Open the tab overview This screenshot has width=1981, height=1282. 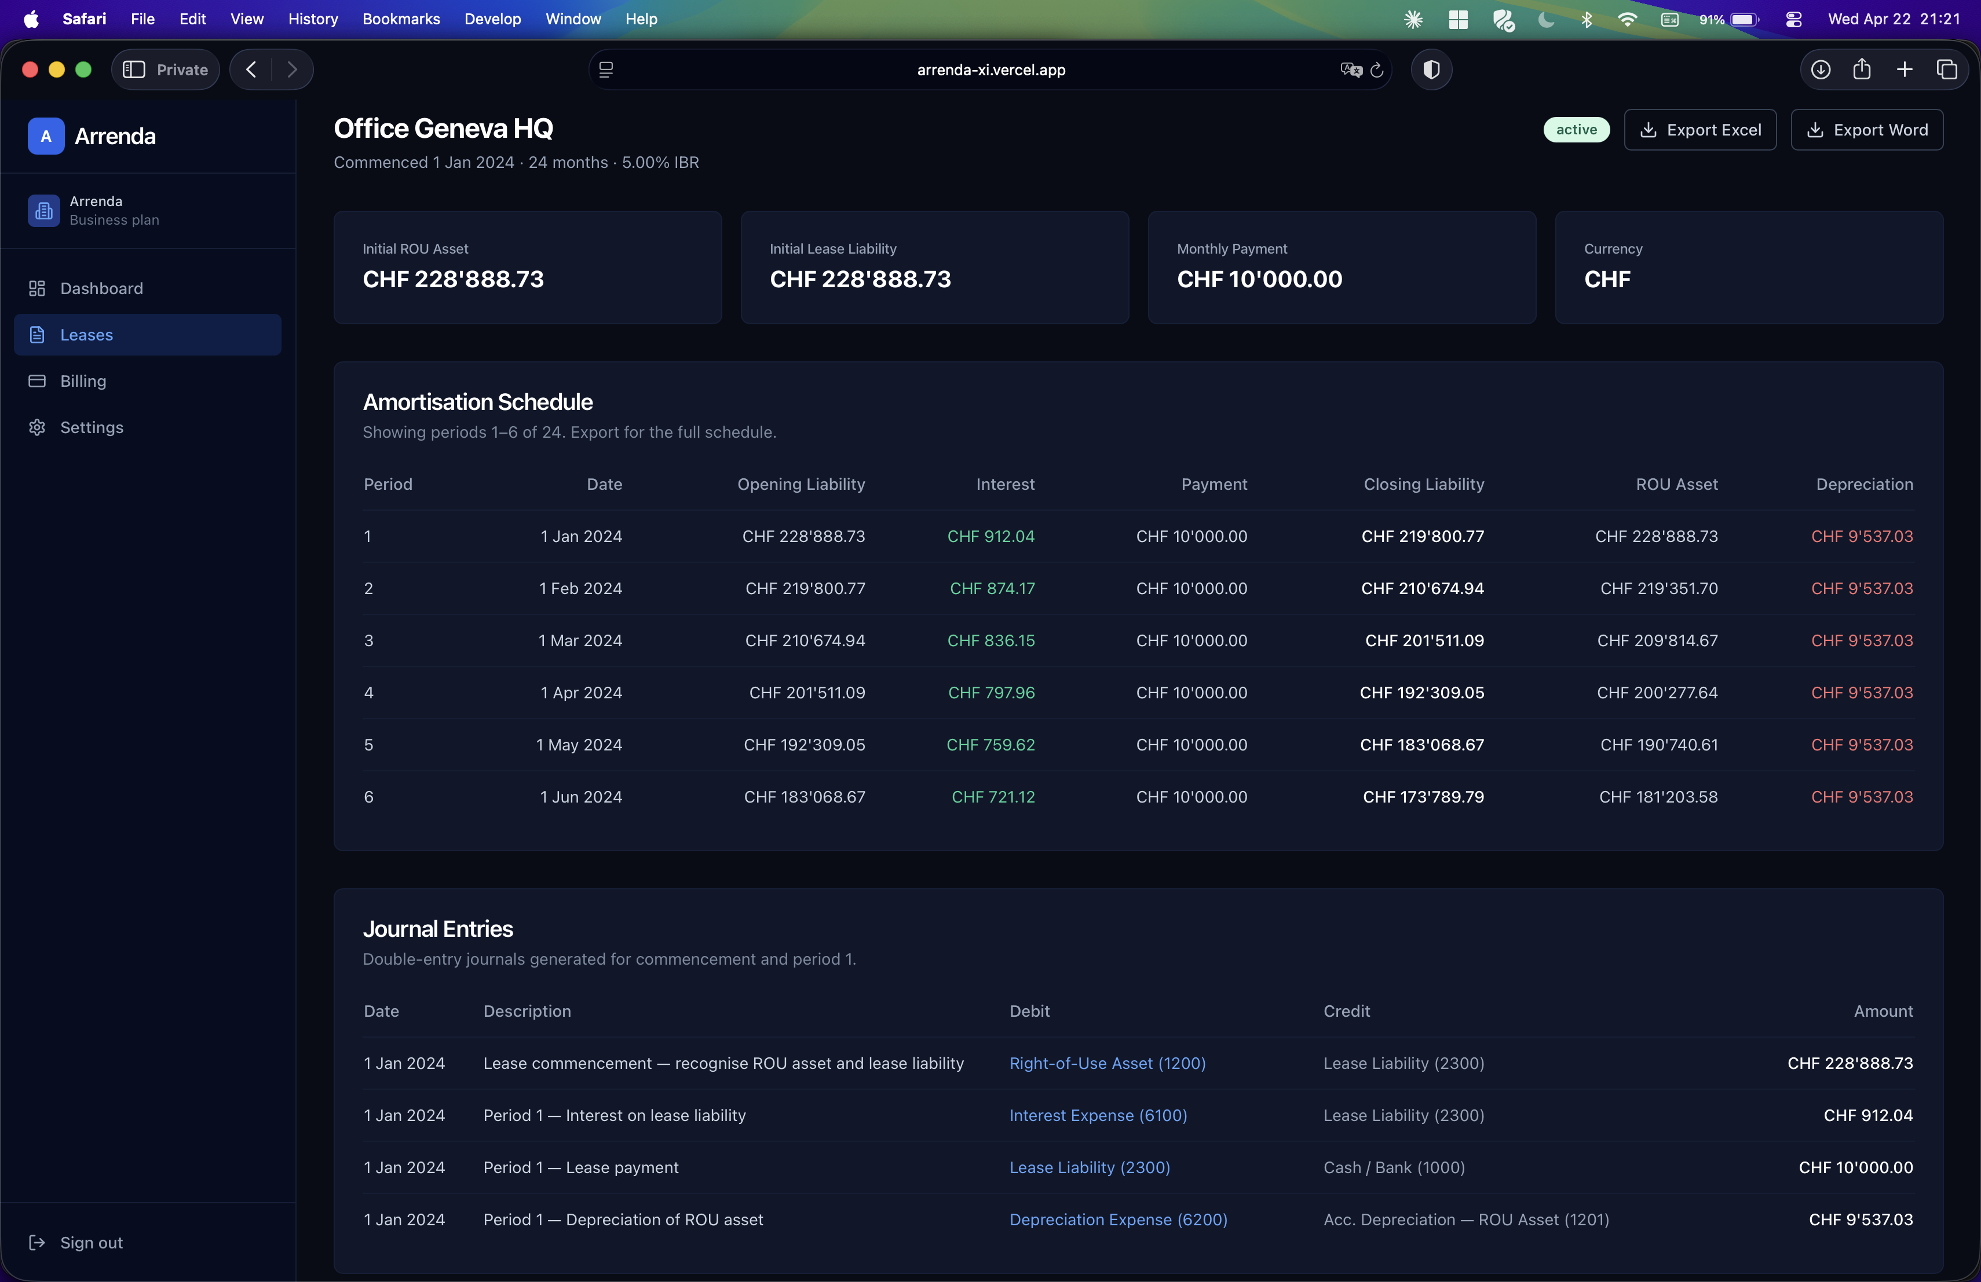[1947, 70]
